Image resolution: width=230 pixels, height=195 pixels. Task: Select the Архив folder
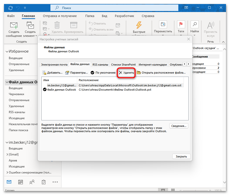point(13,160)
